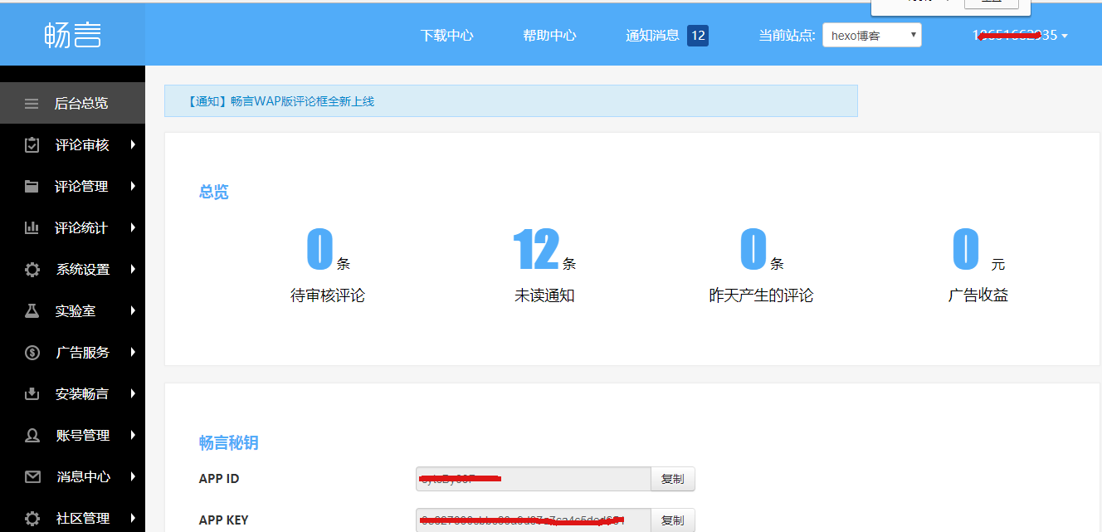This screenshot has width=1102, height=532.
Task: Expand the 评论管理 submenu arrow
Action: [x=133, y=187]
